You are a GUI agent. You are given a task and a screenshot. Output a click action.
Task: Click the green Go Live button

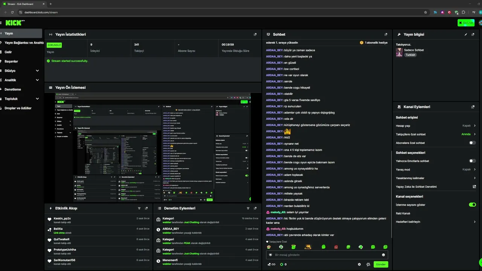(x=466, y=23)
